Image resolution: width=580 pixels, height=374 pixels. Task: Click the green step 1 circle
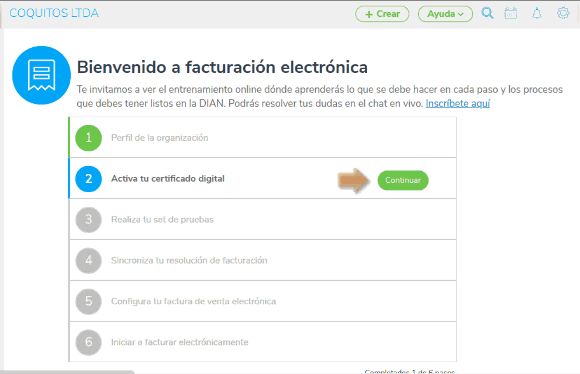[88, 138]
